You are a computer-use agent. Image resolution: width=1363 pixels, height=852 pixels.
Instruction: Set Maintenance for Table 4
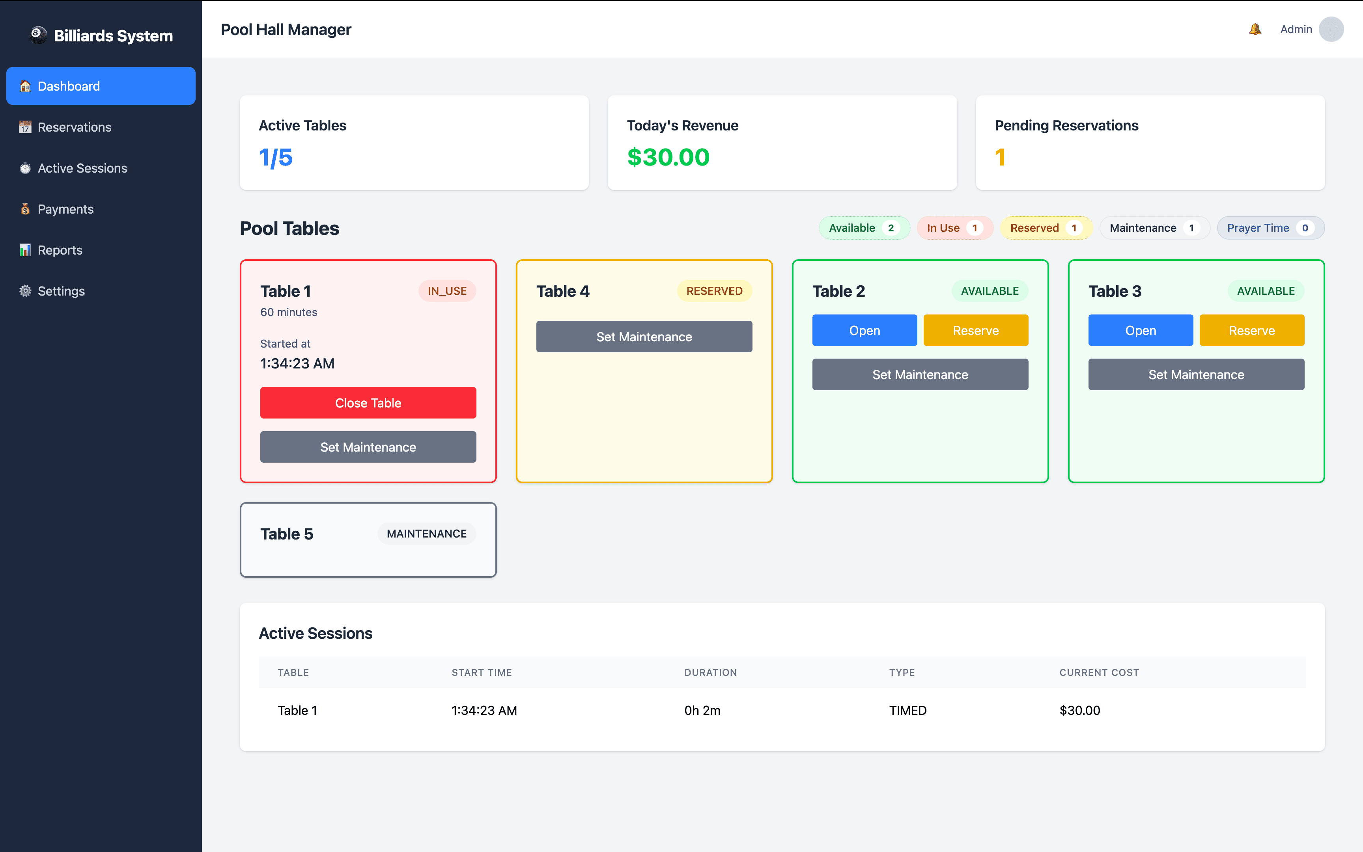click(x=643, y=337)
